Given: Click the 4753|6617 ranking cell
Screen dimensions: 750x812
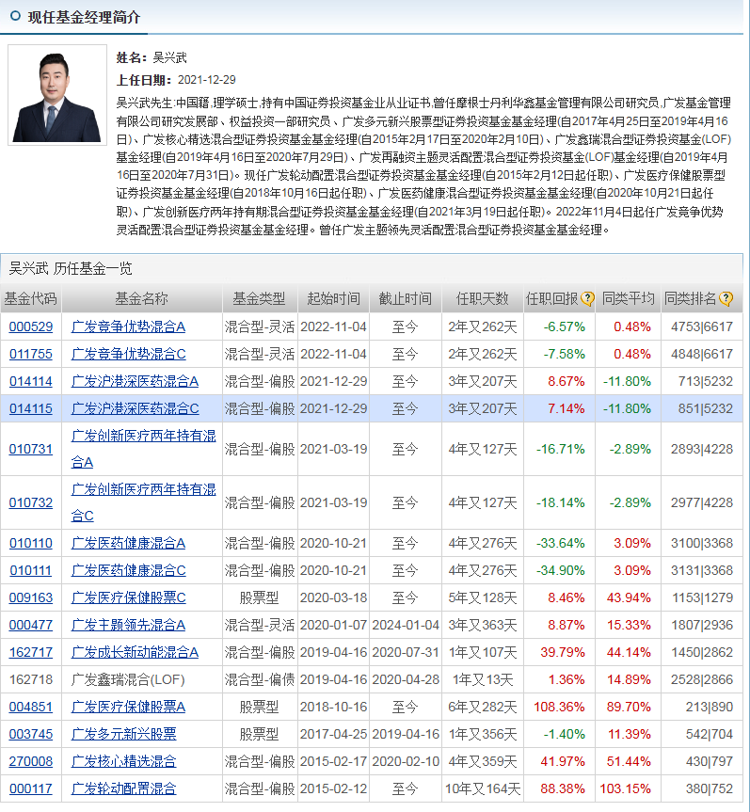Looking at the screenshot, I should pyautogui.click(x=702, y=326).
